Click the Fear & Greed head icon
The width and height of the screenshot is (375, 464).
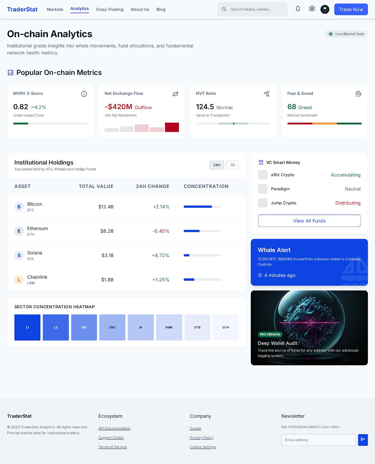pyautogui.click(x=358, y=94)
